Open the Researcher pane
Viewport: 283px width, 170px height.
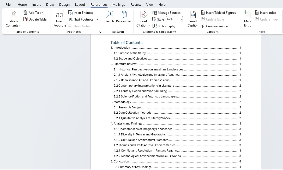pyautogui.click(x=123, y=17)
